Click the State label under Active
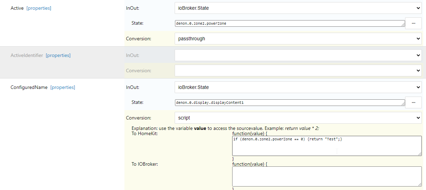This screenshot has height=190, width=426. click(137, 23)
